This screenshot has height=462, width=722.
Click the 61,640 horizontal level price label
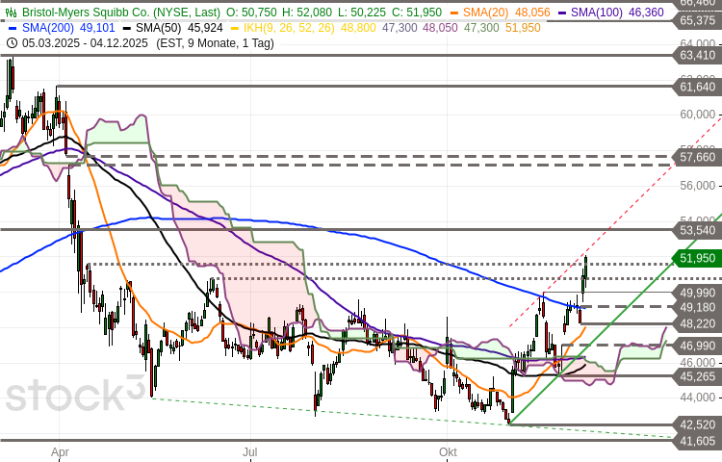coord(697,87)
